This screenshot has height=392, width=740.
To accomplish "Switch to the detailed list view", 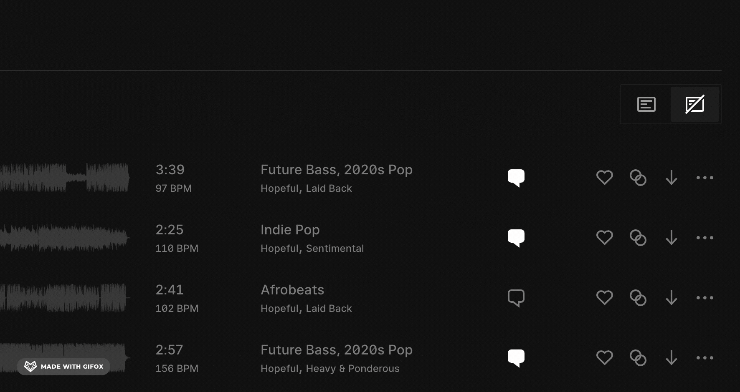I will click(646, 104).
